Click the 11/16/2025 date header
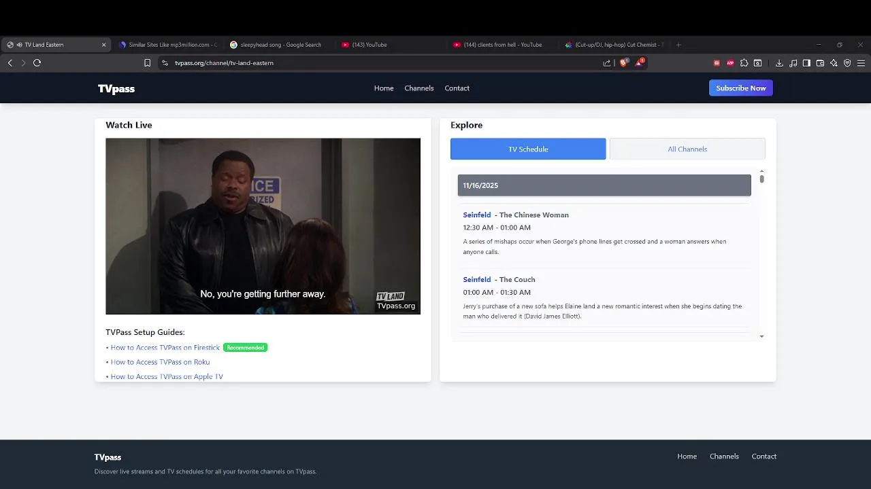The image size is (871, 489). coord(604,185)
